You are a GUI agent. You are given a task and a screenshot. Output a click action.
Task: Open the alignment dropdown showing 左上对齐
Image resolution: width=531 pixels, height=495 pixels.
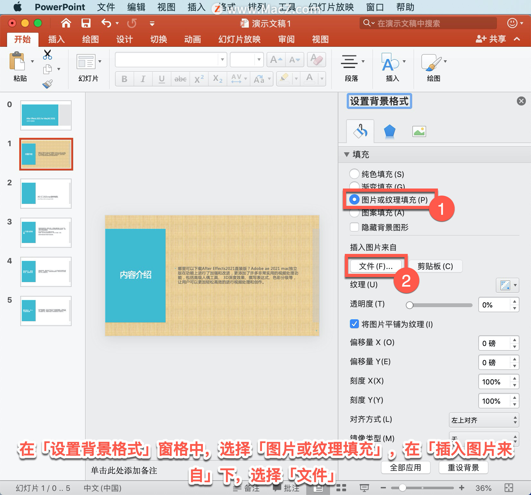point(484,420)
